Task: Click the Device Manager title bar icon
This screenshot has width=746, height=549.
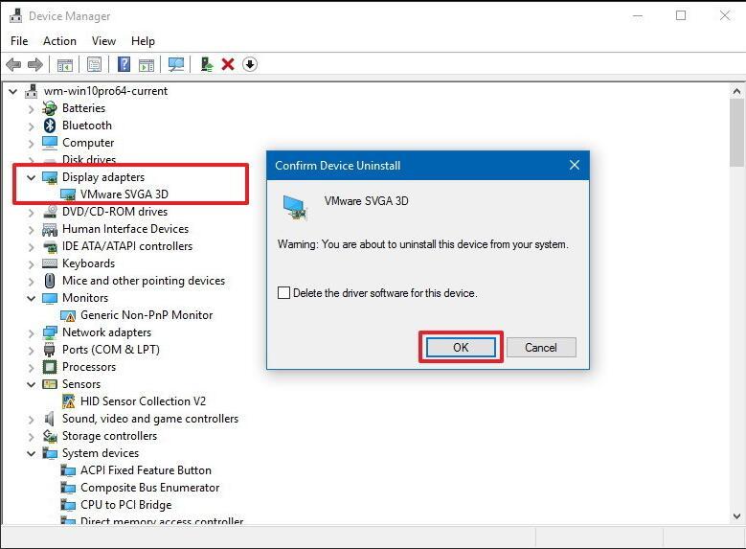Action: (15, 15)
